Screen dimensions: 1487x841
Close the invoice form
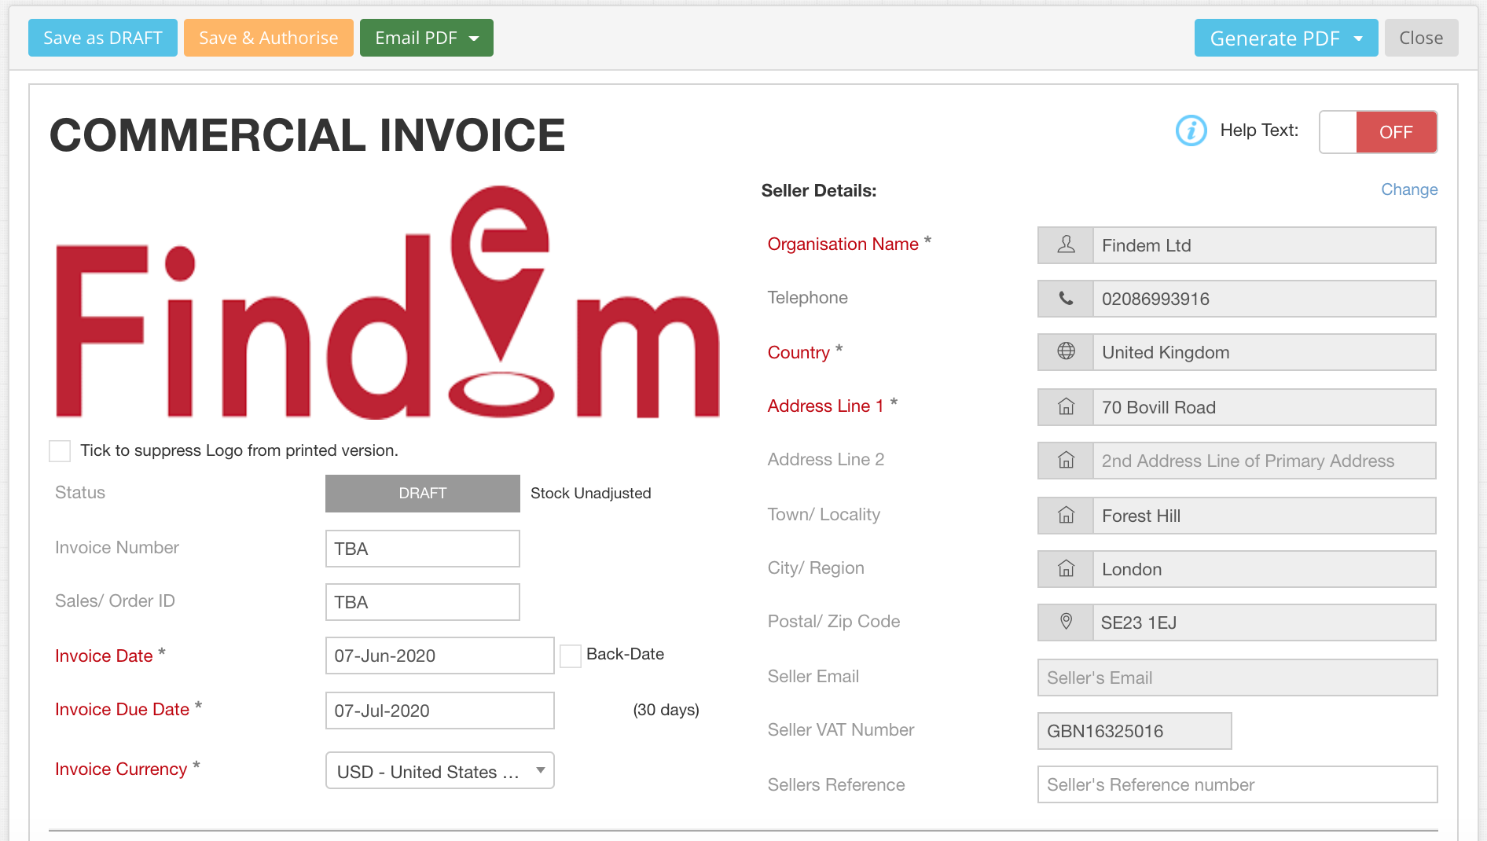tap(1421, 38)
